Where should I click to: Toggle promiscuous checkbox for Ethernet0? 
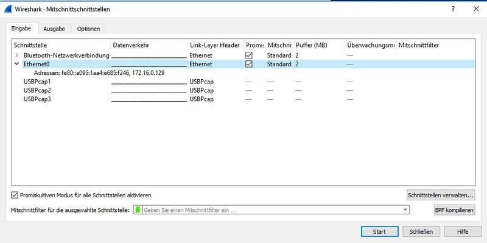tap(249, 64)
